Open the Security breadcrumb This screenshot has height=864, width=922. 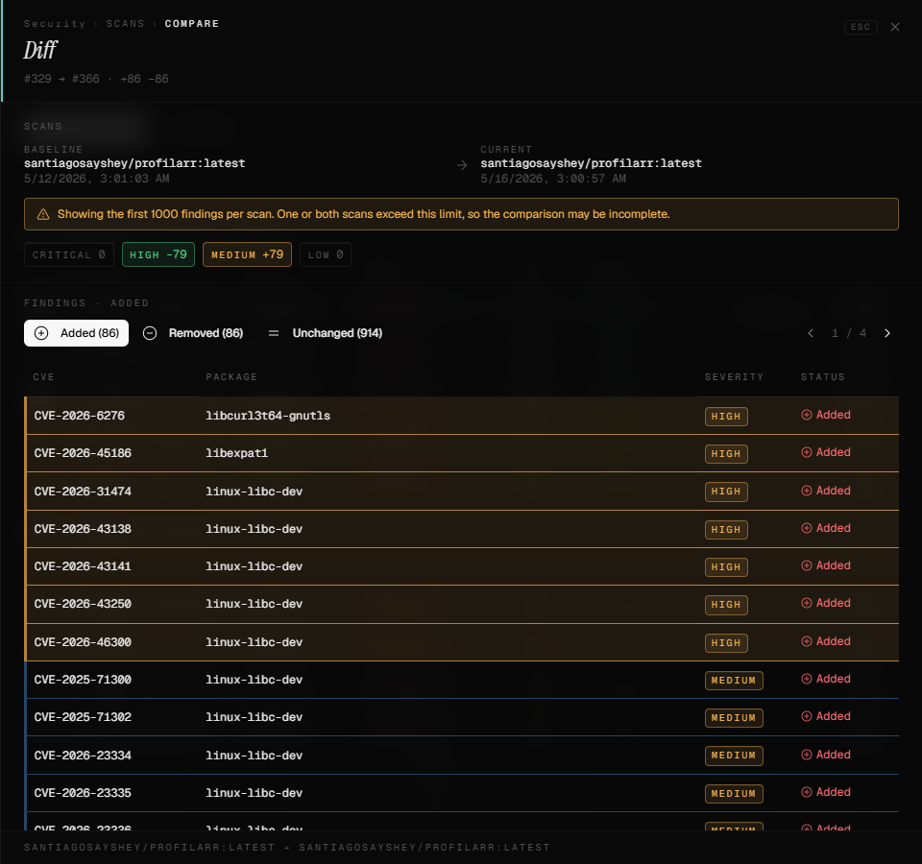pos(55,24)
